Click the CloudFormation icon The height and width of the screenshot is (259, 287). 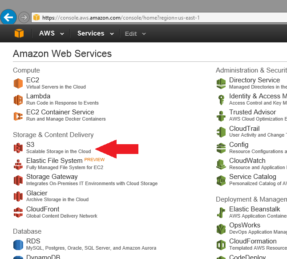(221, 245)
